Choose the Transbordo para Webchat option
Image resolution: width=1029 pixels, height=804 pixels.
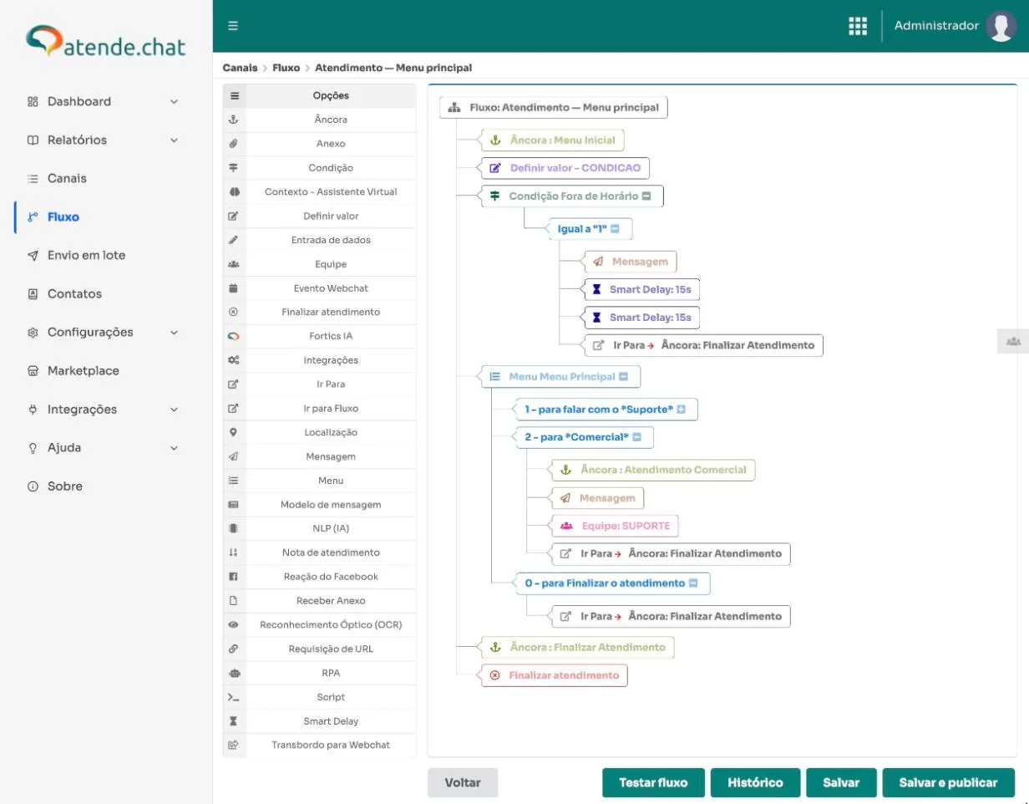point(331,745)
